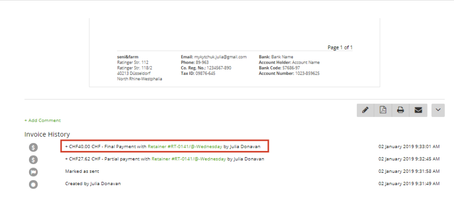Select North Rhine-Westphalia address line
The image size is (454, 212).
(x=139, y=79)
